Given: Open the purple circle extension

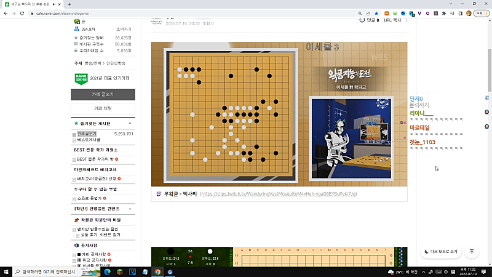Looking at the screenshot, I should tap(427, 14).
